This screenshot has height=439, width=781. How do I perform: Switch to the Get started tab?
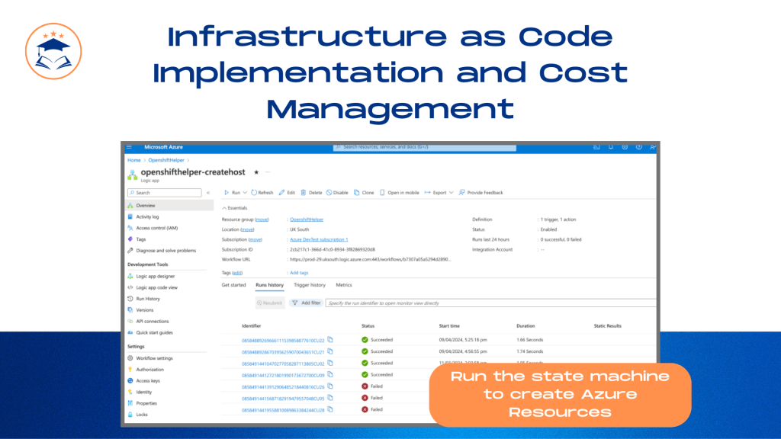coord(233,285)
